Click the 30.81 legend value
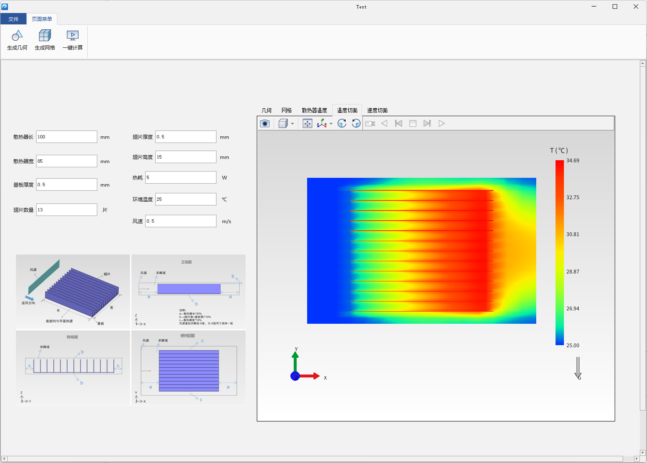The image size is (647, 463). [573, 234]
